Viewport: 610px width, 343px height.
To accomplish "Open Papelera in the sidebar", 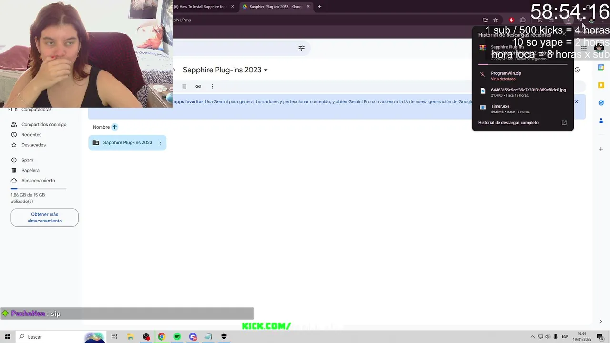I will pyautogui.click(x=30, y=170).
